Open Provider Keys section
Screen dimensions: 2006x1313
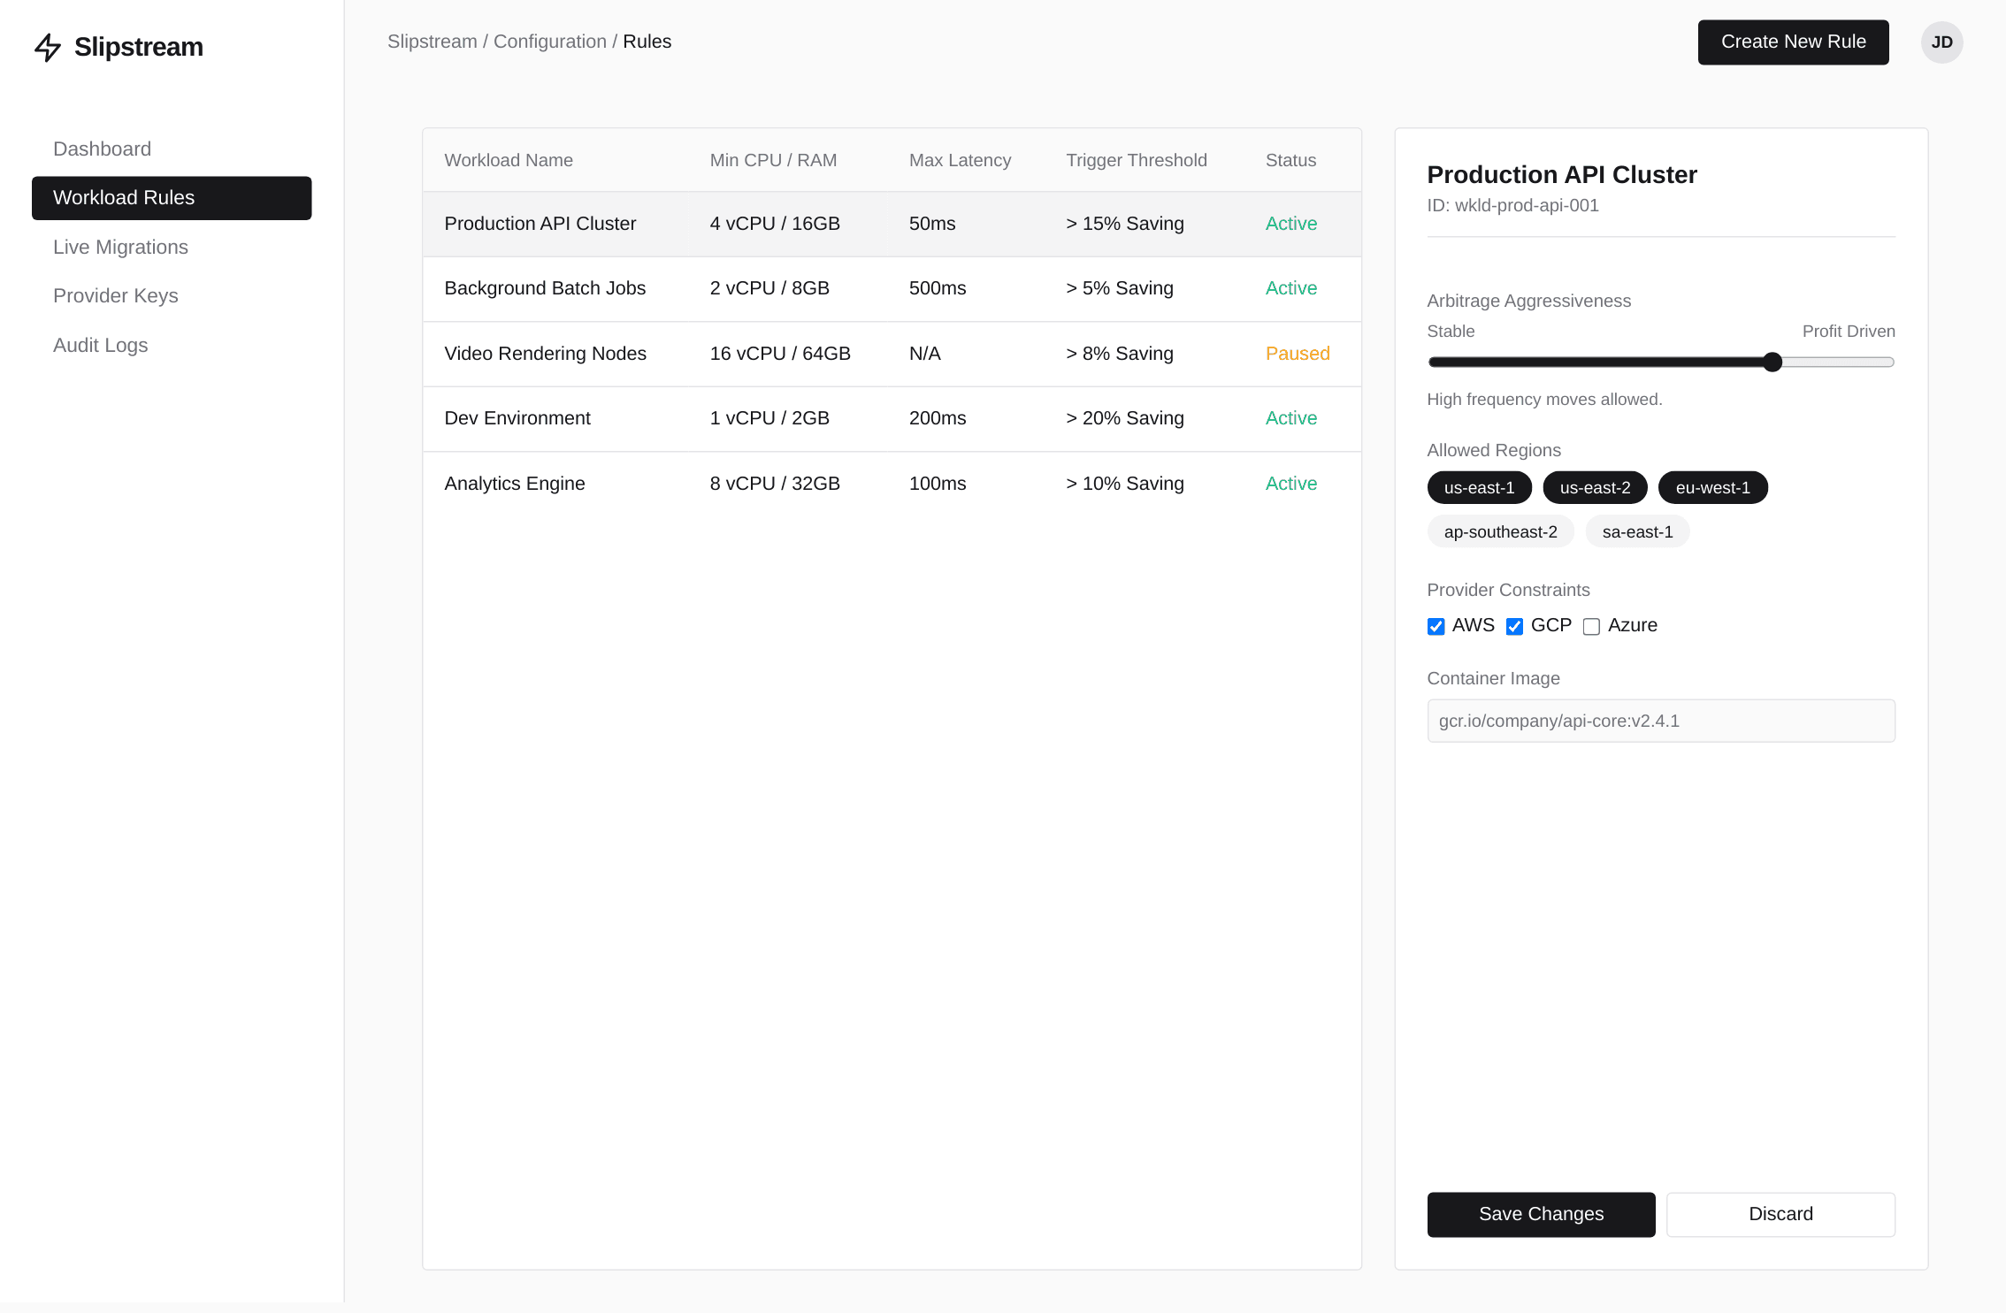coord(115,295)
